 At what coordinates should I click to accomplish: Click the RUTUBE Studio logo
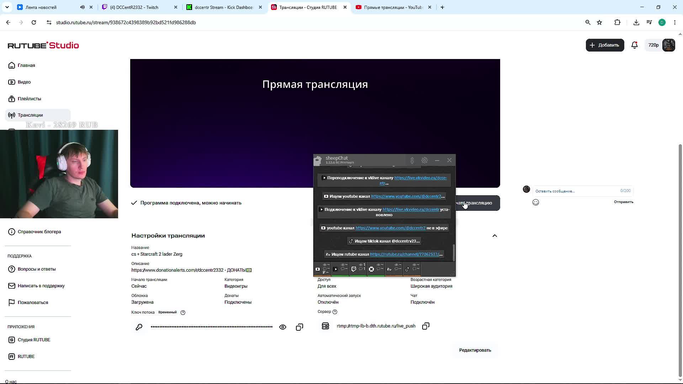(43, 46)
